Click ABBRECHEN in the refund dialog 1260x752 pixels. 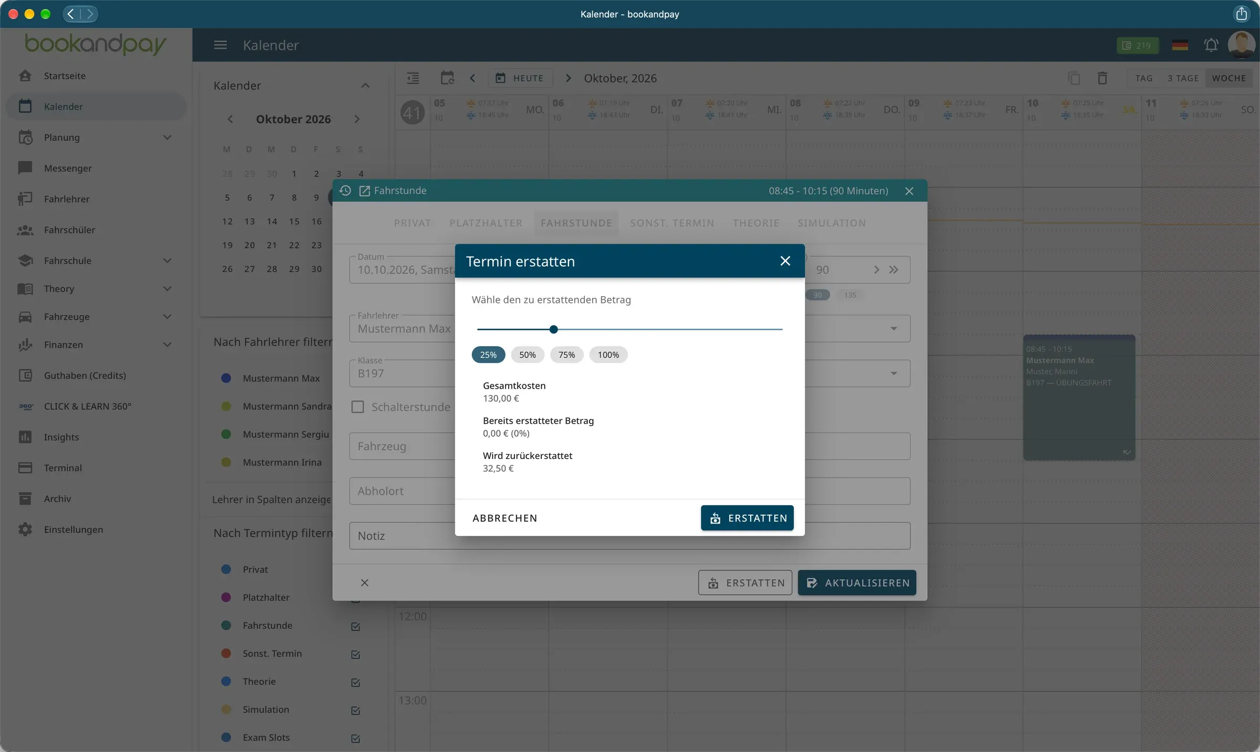click(505, 518)
